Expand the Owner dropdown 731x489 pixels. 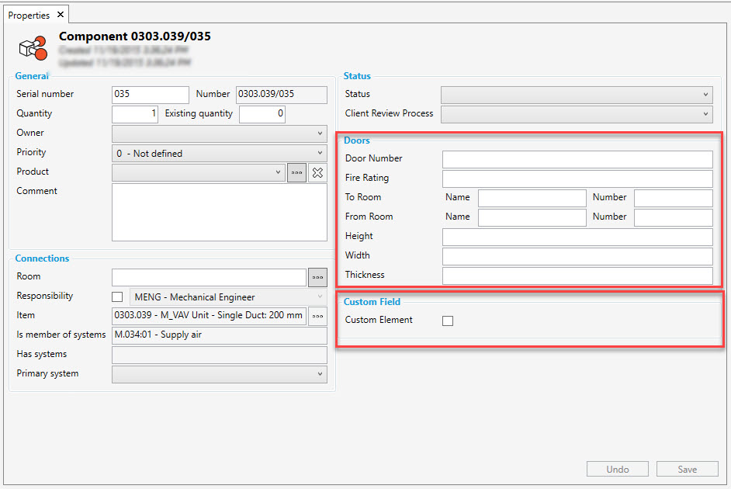pyautogui.click(x=220, y=134)
